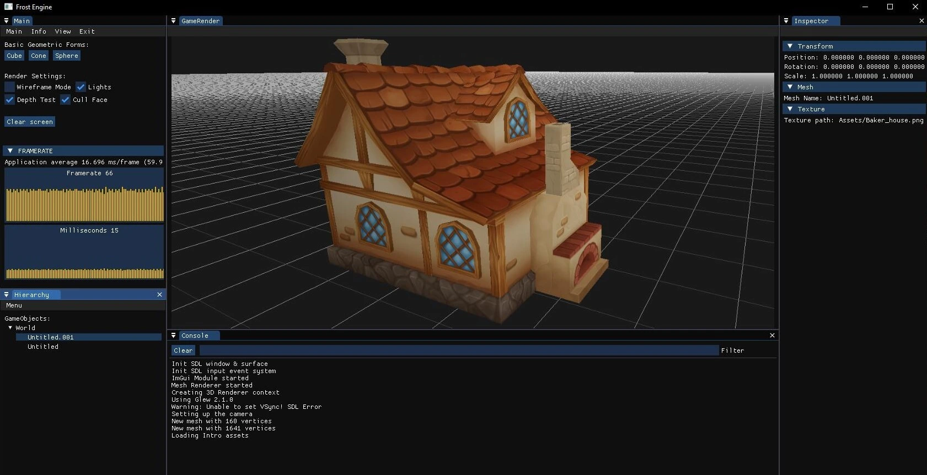Close the Console panel
The width and height of the screenshot is (927, 475).
click(x=772, y=336)
